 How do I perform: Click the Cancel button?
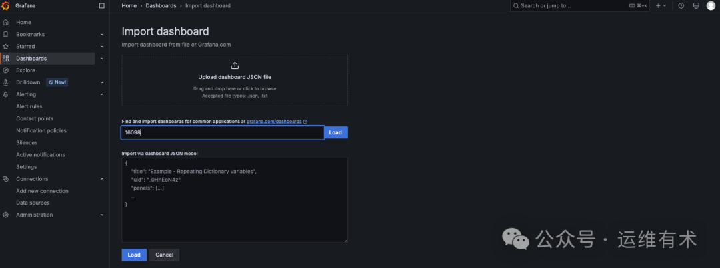pyautogui.click(x=165, y=255)
